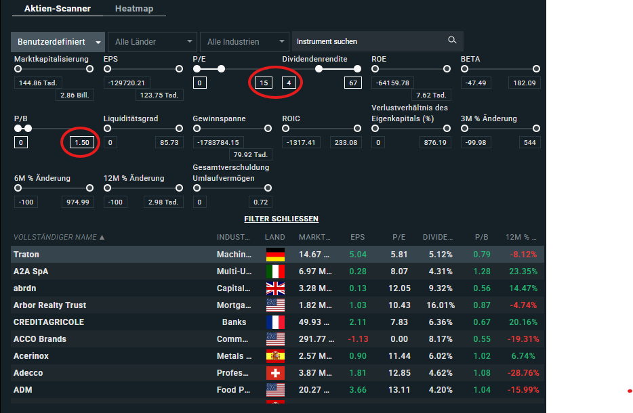Click the search magnifier icon
633x413 pixels.
coord(451,40)
